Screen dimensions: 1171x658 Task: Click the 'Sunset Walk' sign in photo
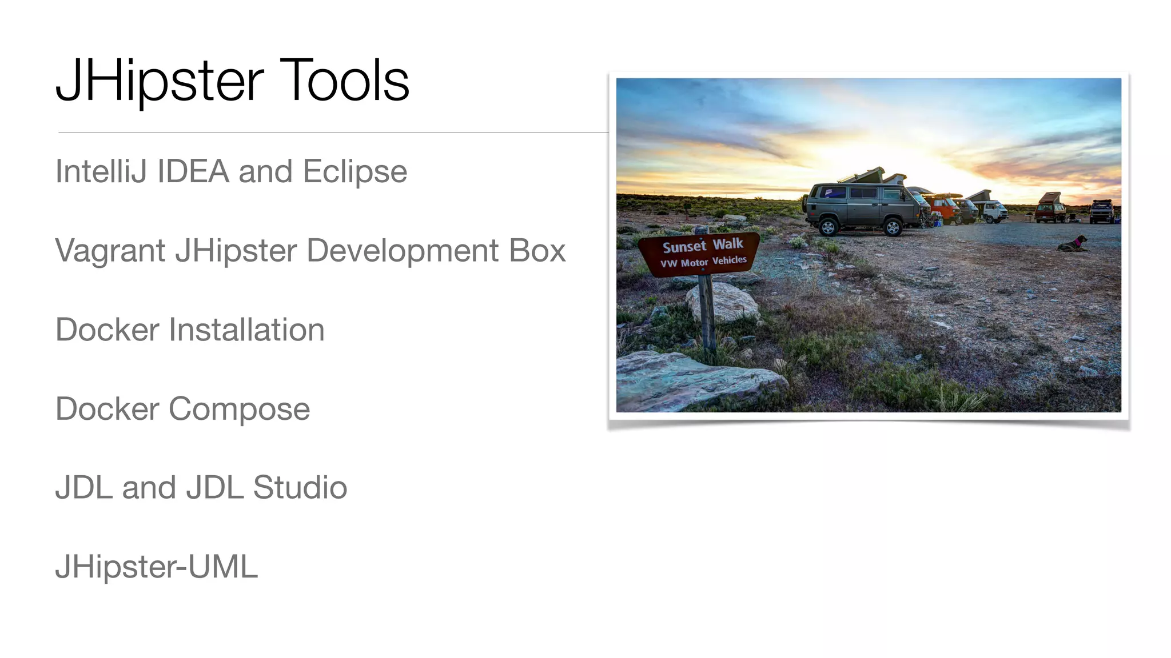(699, 254)
